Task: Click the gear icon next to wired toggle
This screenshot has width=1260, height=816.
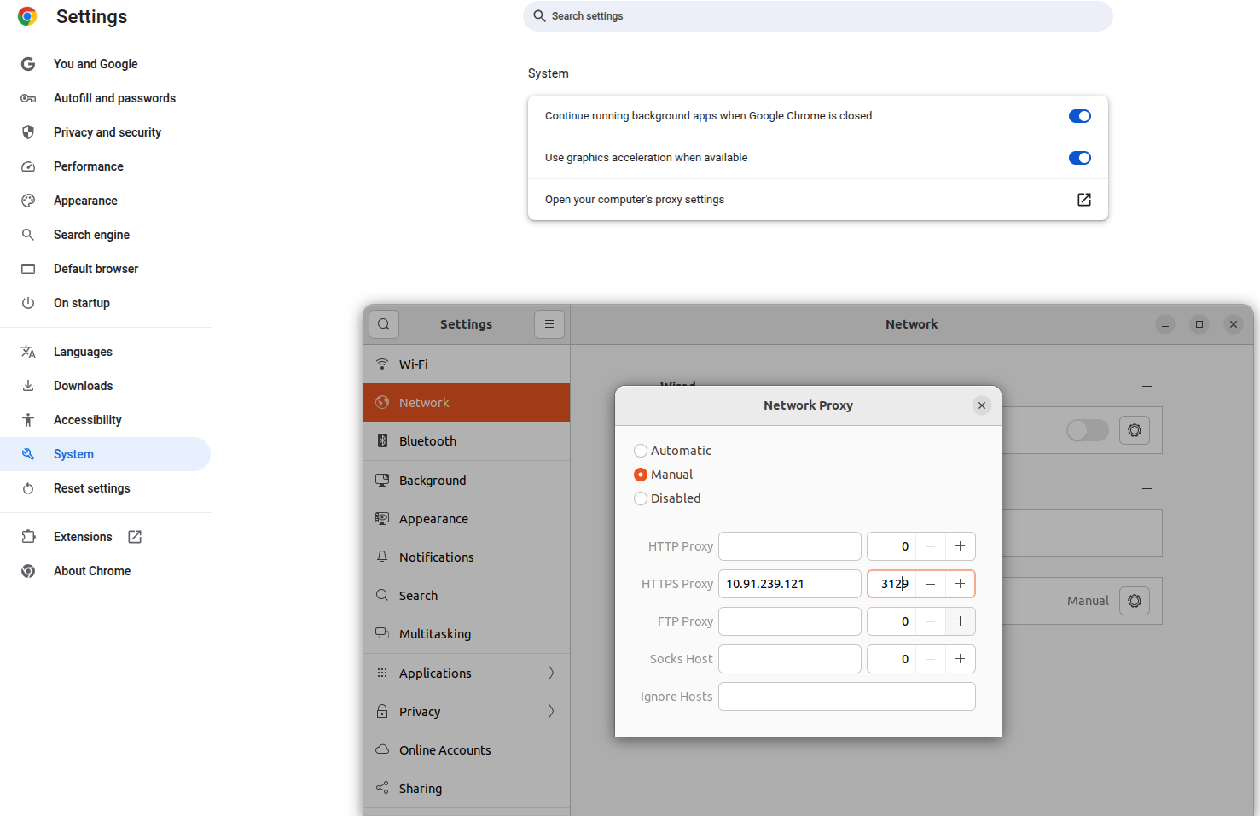Action: (x=1134, y=430)
